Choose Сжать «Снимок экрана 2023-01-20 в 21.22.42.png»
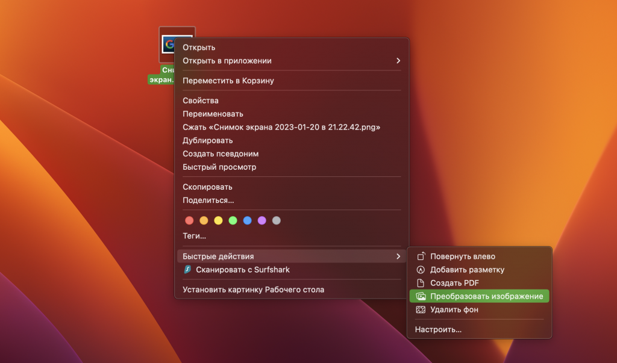Screen dimensions: 617x363 pos(292,127)
